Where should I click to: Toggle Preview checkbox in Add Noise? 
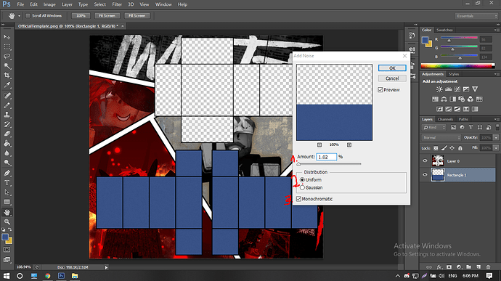[x=380, y=90]
